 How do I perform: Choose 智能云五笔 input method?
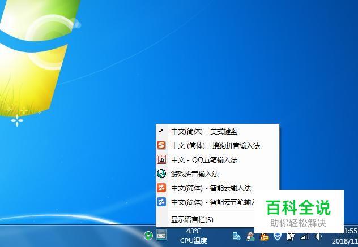pos(206,202)
